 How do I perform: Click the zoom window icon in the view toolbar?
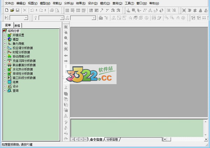pos(66,32)
